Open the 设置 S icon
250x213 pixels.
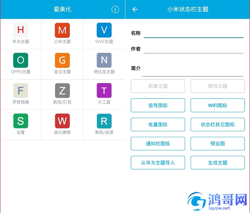21,121
